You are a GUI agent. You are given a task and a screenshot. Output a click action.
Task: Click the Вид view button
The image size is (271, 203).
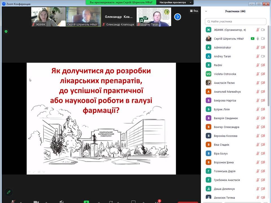click(194, 11)
